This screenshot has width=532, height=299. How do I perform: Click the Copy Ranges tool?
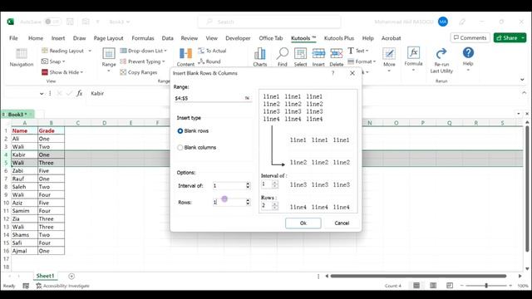pyautogui.click(x=139, y=72)
